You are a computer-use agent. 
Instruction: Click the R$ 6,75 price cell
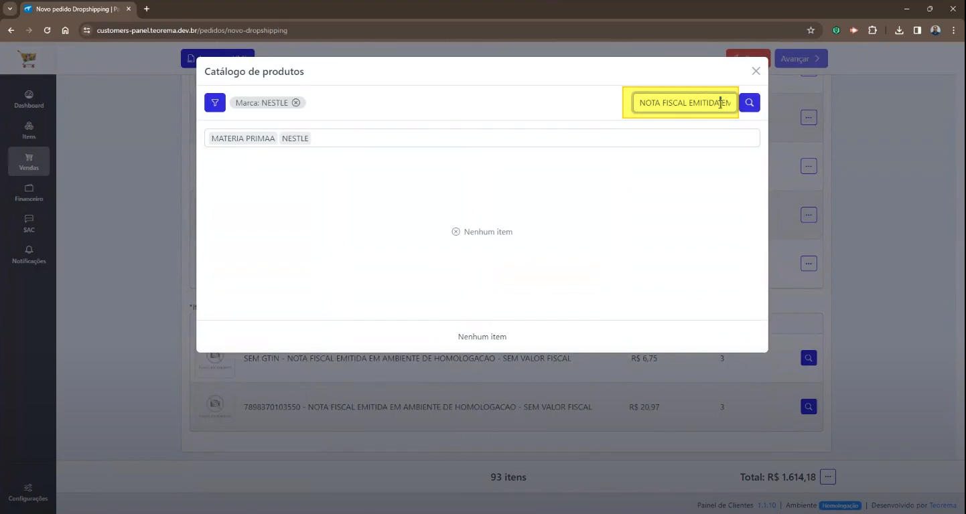coord(644,359)
